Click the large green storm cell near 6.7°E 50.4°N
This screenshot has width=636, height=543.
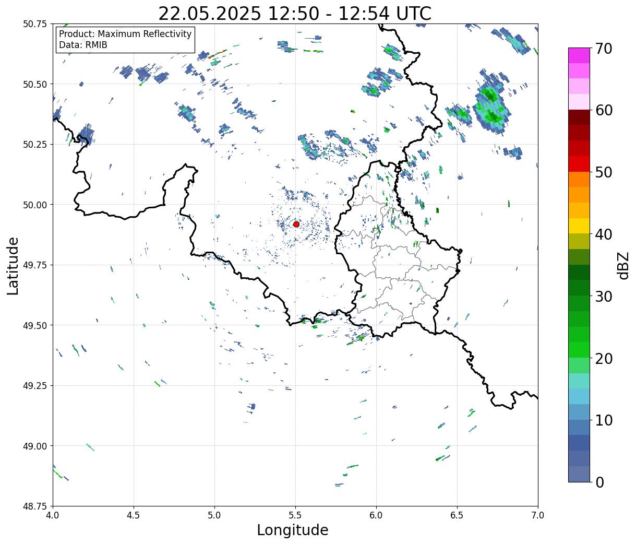point(491,103)
